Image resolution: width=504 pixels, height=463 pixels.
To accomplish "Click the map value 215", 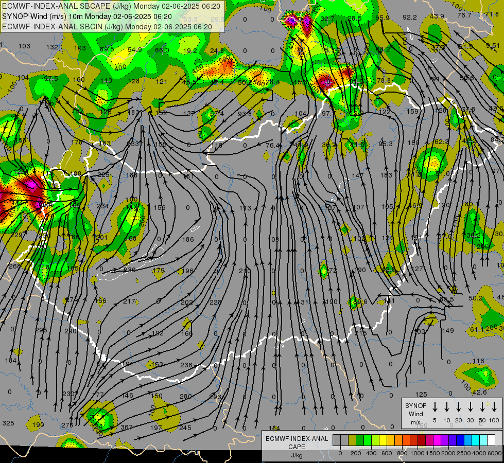I will pyautogui.click(x=361, y=333).
